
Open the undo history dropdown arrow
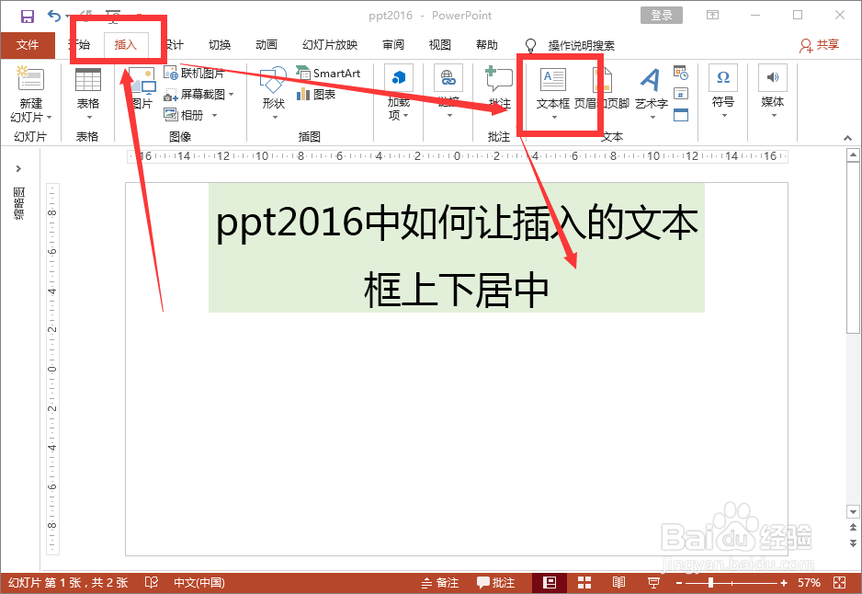pyautogui.click(x=68, y=17)
